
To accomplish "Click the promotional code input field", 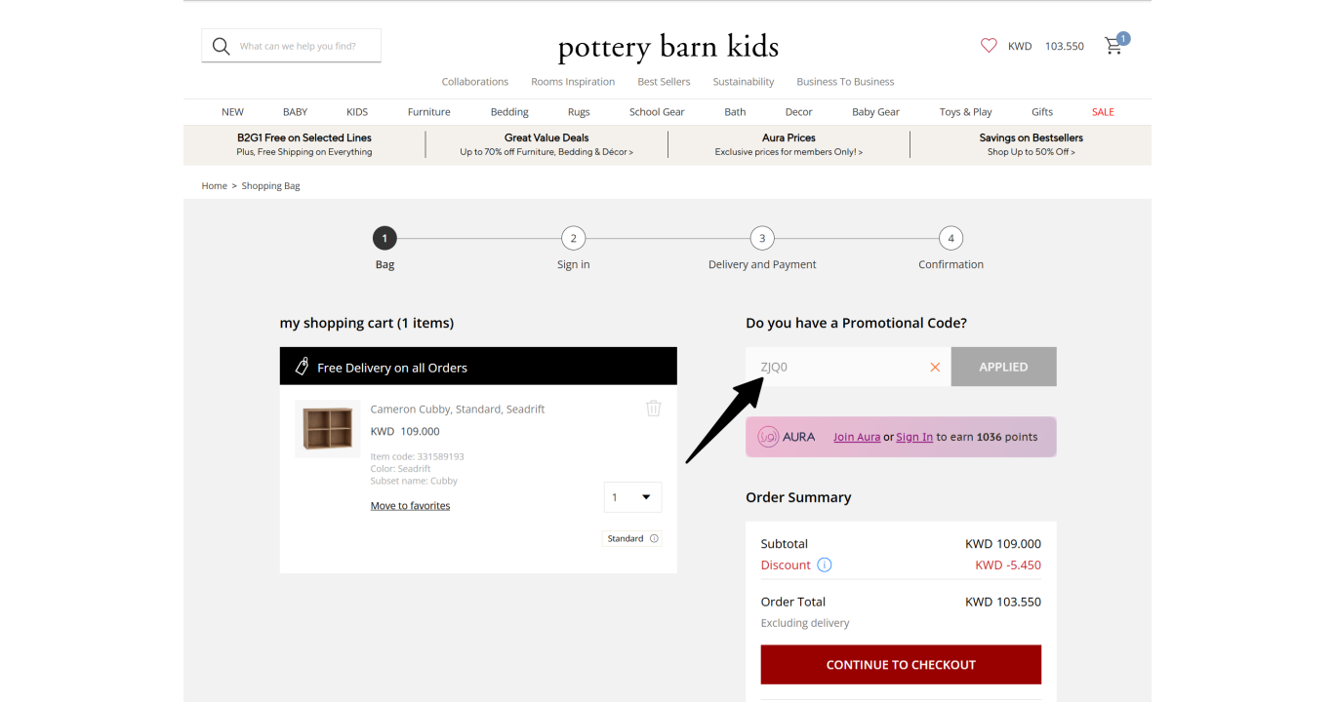I will coord(837,367).
